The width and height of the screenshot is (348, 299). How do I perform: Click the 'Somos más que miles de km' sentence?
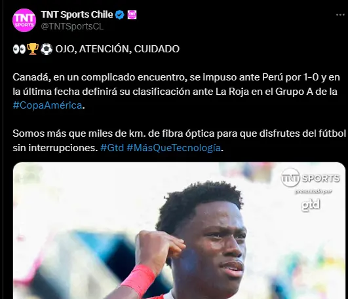(179, 141)
